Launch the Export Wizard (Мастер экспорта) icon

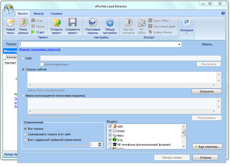click(129, 23)
